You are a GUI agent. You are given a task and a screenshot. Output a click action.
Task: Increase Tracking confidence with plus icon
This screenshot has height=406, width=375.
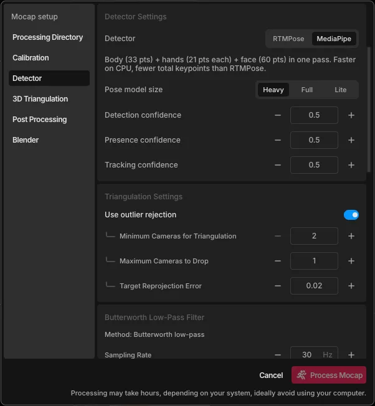[351, 165]
